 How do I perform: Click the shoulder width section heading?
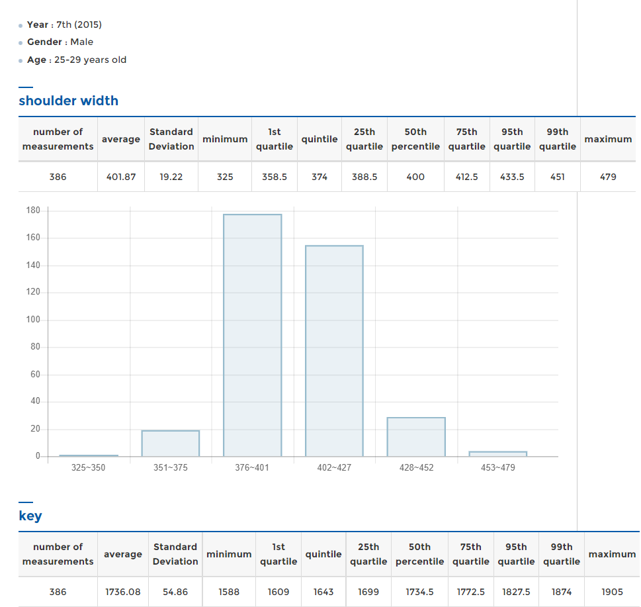(x=69, y=101)
